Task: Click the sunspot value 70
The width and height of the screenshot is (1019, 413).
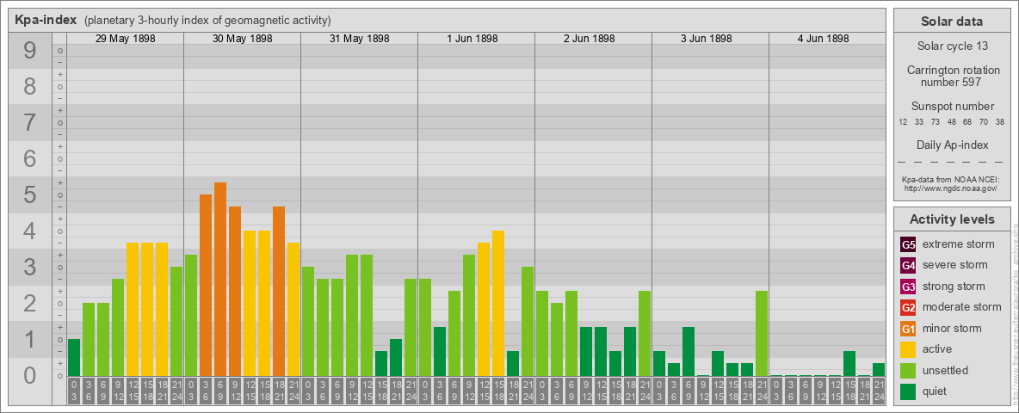Action: coord(984,122)
